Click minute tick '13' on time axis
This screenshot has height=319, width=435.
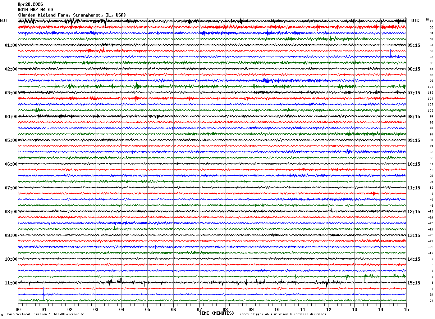[x=354, y=309]
